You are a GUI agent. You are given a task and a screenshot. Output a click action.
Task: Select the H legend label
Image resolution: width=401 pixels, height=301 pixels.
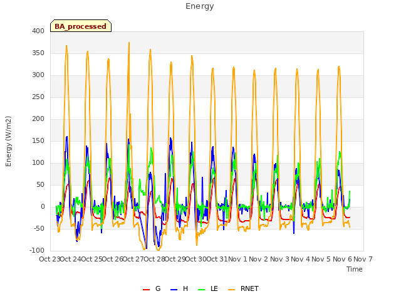coord(185,288)
